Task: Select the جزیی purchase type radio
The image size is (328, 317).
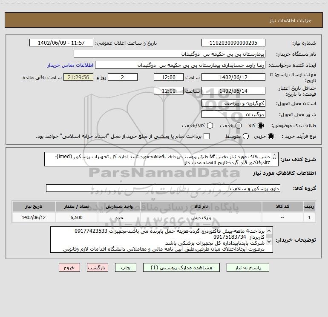Action: pyautogui.click(x=270, y=137)
